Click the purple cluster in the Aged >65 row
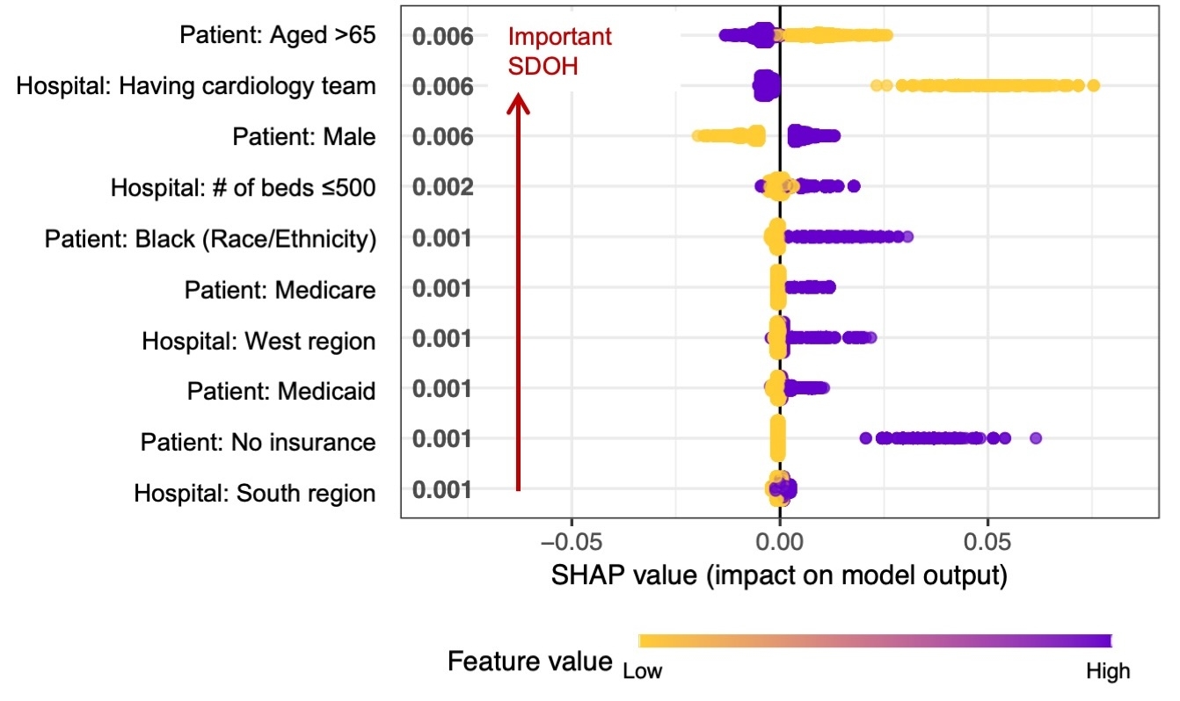This screenshot has height=701, width=1180. [746, 36]
